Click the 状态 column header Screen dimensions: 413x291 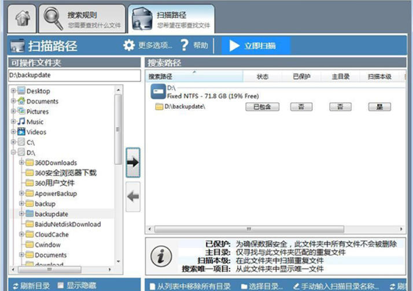pos(263,76)
